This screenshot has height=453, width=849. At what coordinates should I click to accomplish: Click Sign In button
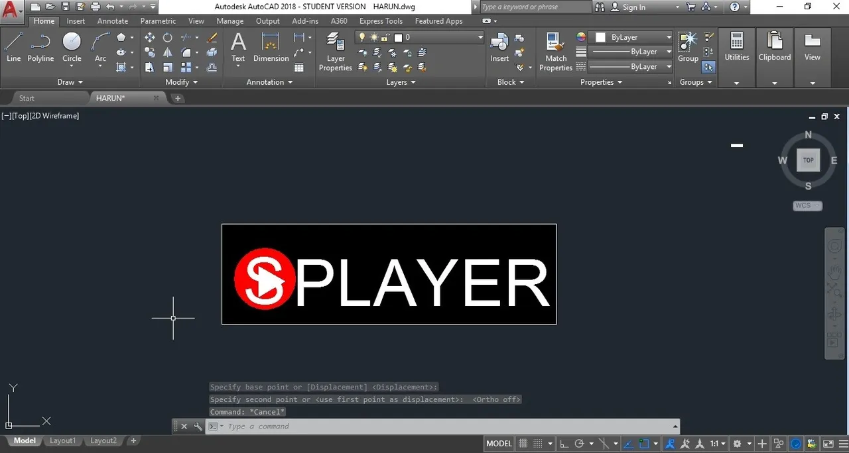pos(633,7)
